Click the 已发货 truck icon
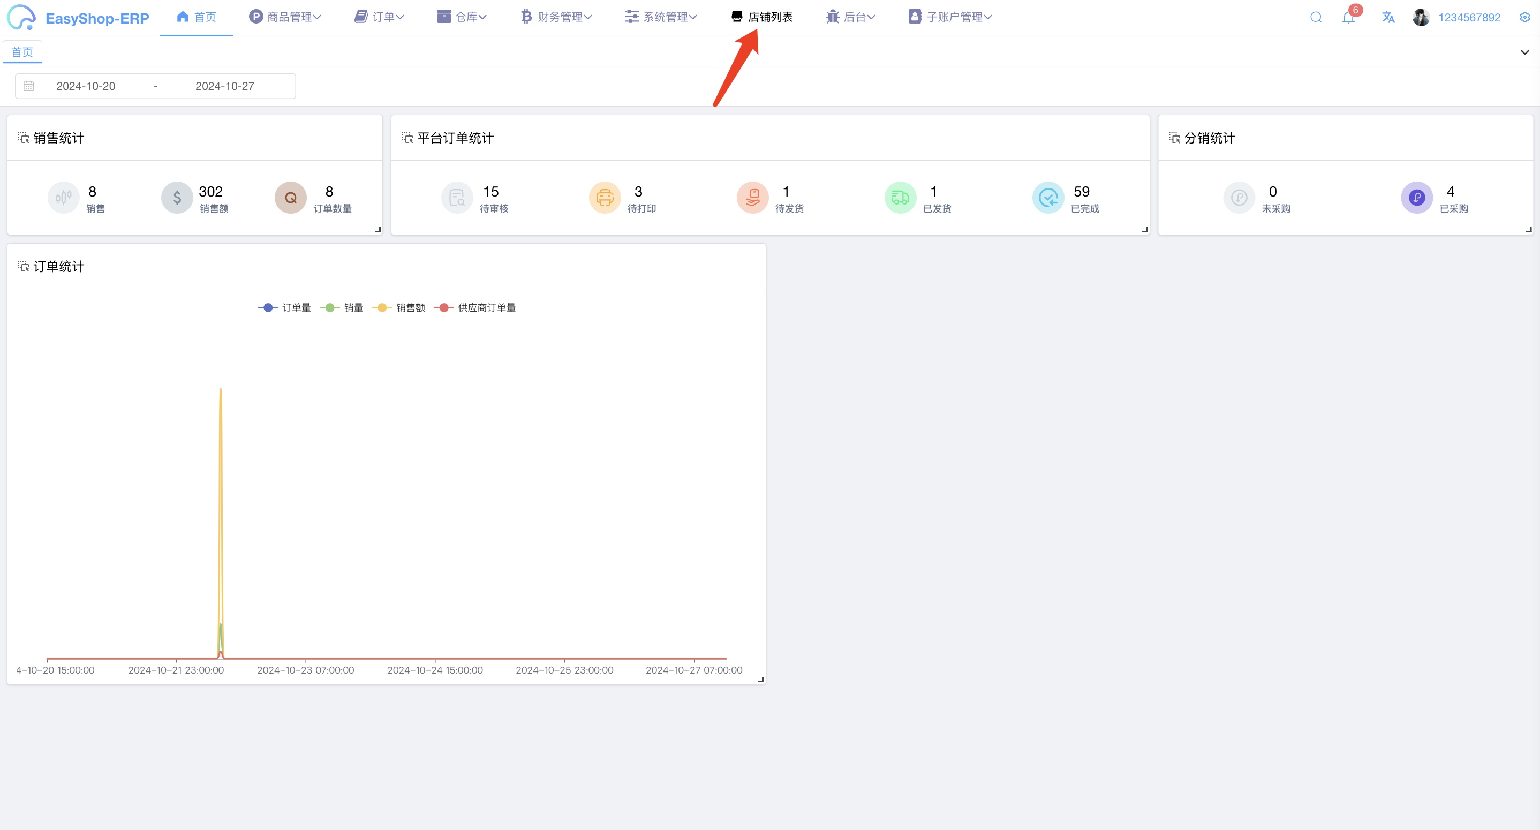This screenshot has height=830, width=1540. 900,198
